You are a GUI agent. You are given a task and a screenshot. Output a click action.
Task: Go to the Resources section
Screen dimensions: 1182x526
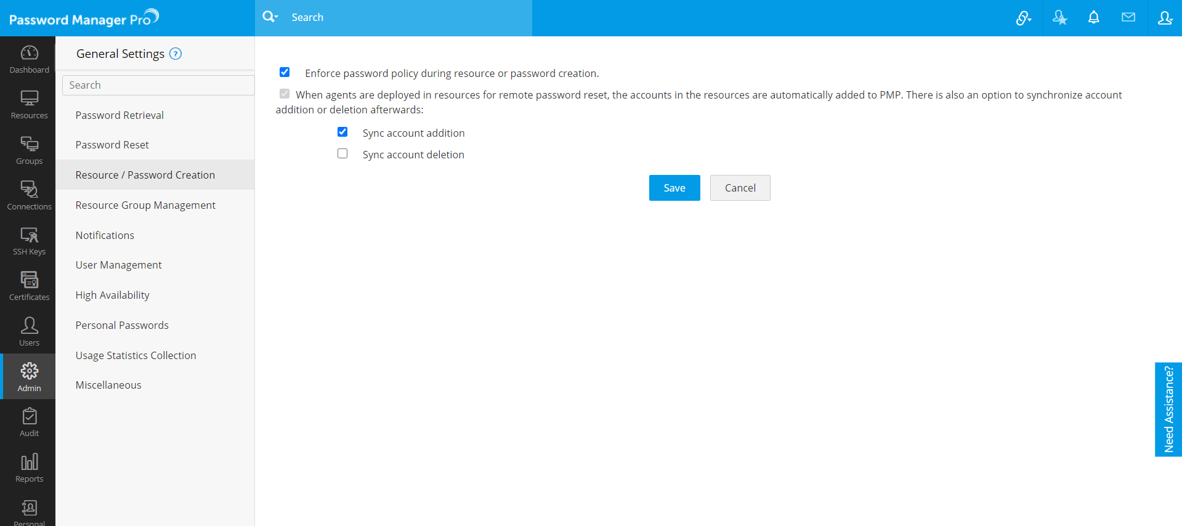29,105
